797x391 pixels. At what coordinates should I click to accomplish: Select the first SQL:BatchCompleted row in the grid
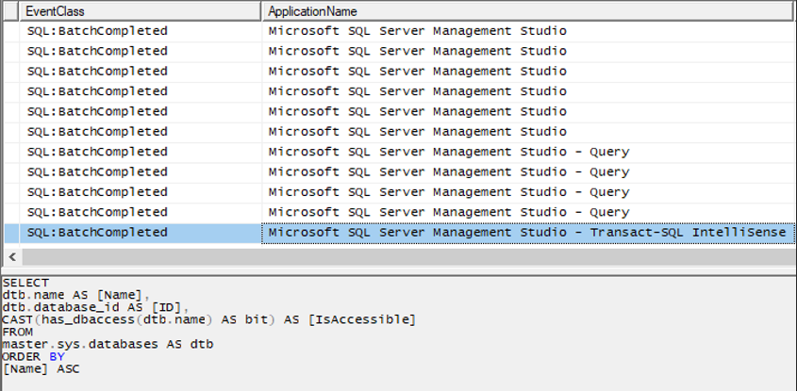[x=97, y=30]
